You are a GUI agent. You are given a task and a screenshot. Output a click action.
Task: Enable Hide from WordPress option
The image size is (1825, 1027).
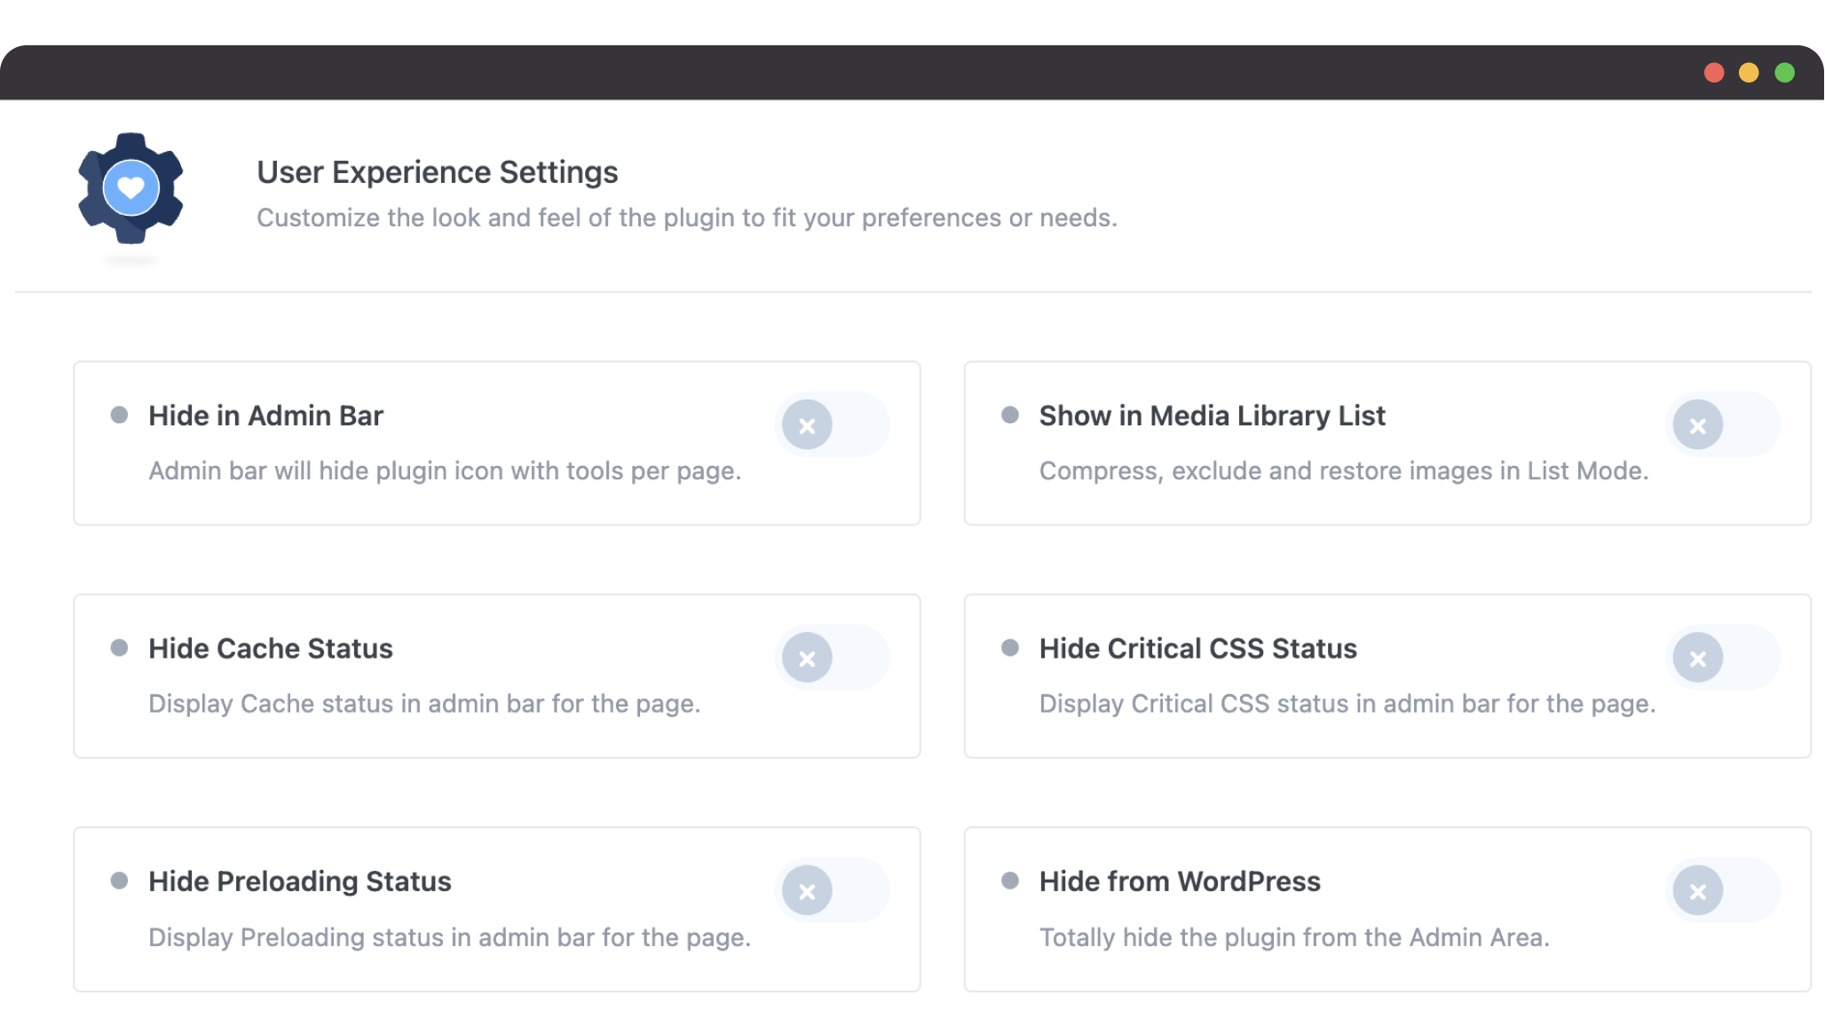[1723, 890]
